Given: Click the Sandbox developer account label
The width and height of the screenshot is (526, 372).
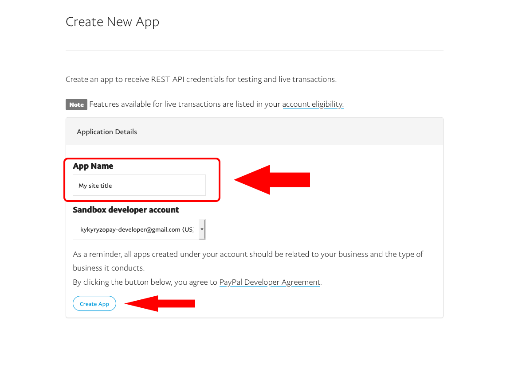Looking at the screenshot, I should click(126, 210).
